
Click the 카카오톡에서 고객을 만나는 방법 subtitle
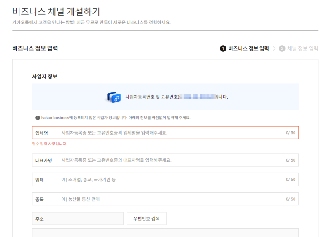click(x=92, y=22)
